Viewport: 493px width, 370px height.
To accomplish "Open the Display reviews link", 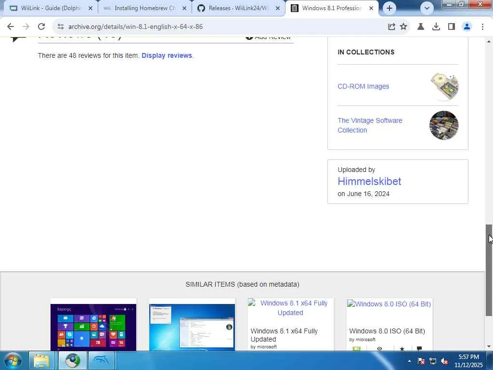I will coord(167,55).
